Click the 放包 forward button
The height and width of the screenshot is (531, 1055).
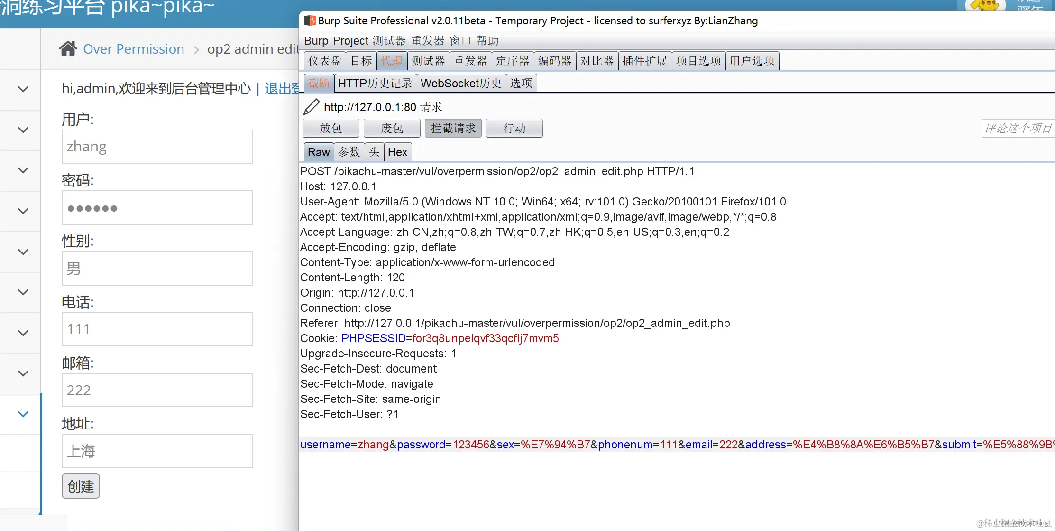pos(330,128)
